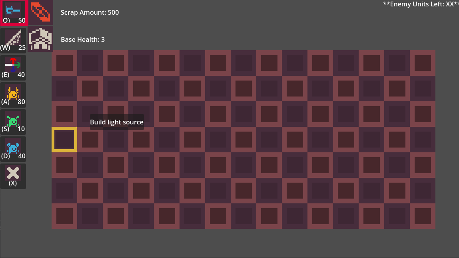
Task: Select the (E) multi-colored cross unit costing 40
Action: (x=13, y=67)
